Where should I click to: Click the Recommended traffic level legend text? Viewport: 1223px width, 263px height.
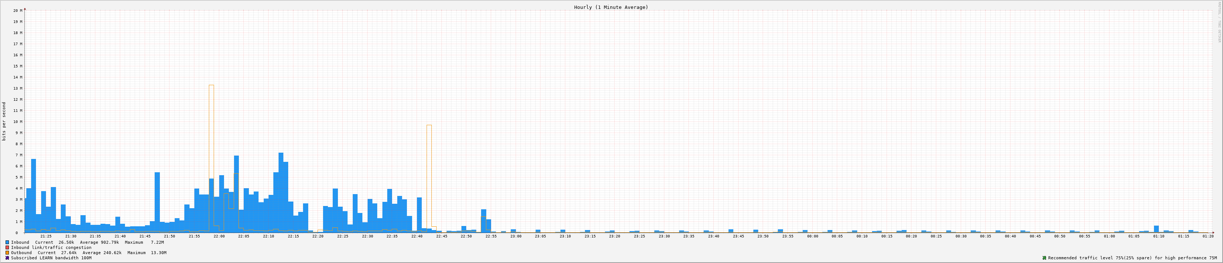(1132, 258)
